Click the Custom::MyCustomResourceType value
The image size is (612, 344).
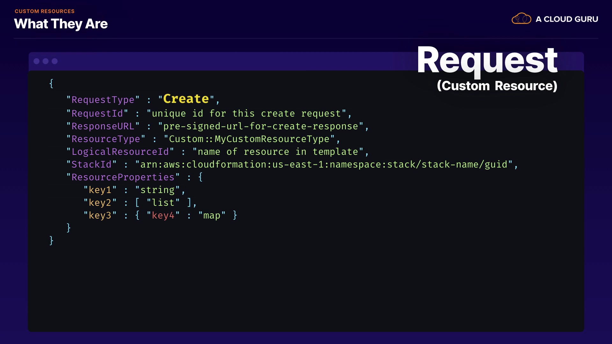[x=249, y=139]
